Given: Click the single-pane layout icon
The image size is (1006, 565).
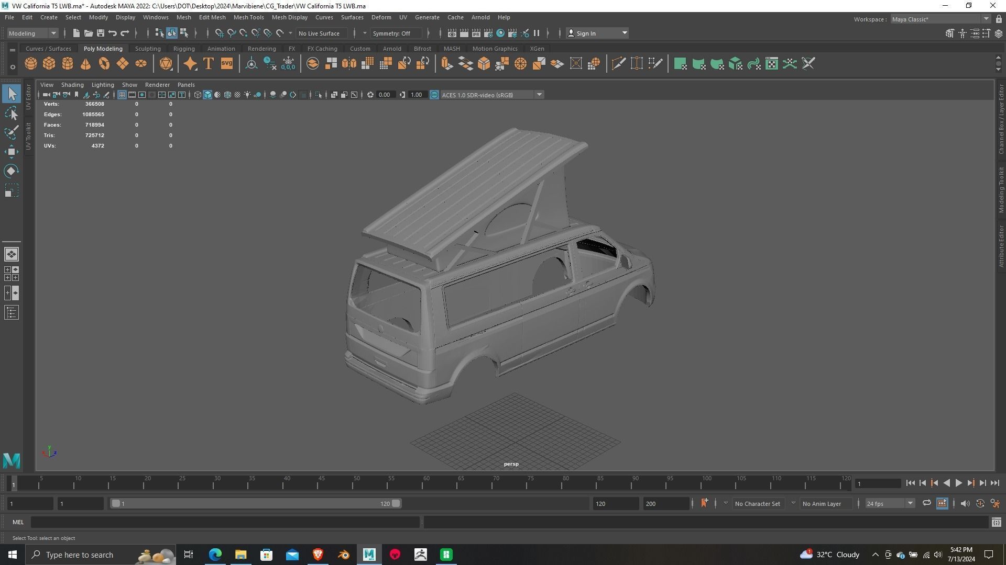Looking at the screenshot, I should click(12, 254).
